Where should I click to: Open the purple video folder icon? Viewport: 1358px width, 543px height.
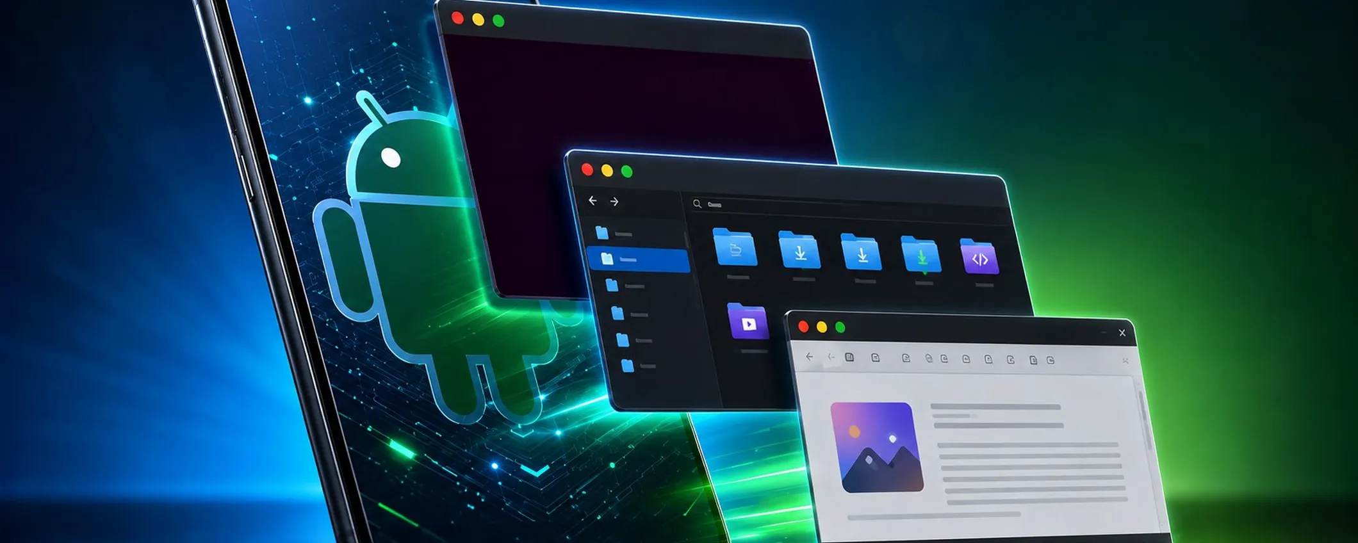pos(748,321)
